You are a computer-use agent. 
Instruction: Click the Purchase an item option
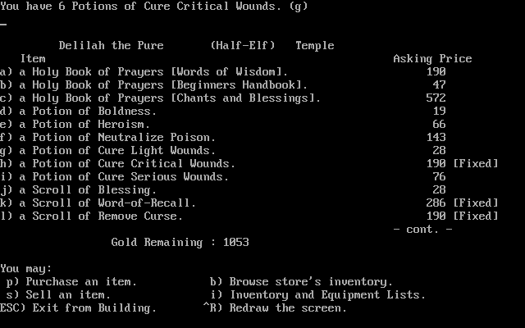(x=71, y=282)
